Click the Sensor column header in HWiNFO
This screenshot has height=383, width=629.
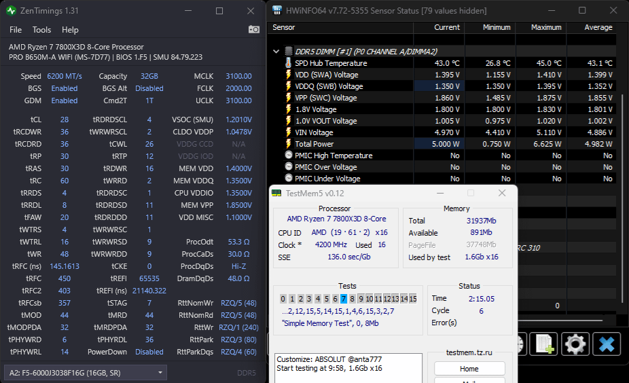[340, 27]
